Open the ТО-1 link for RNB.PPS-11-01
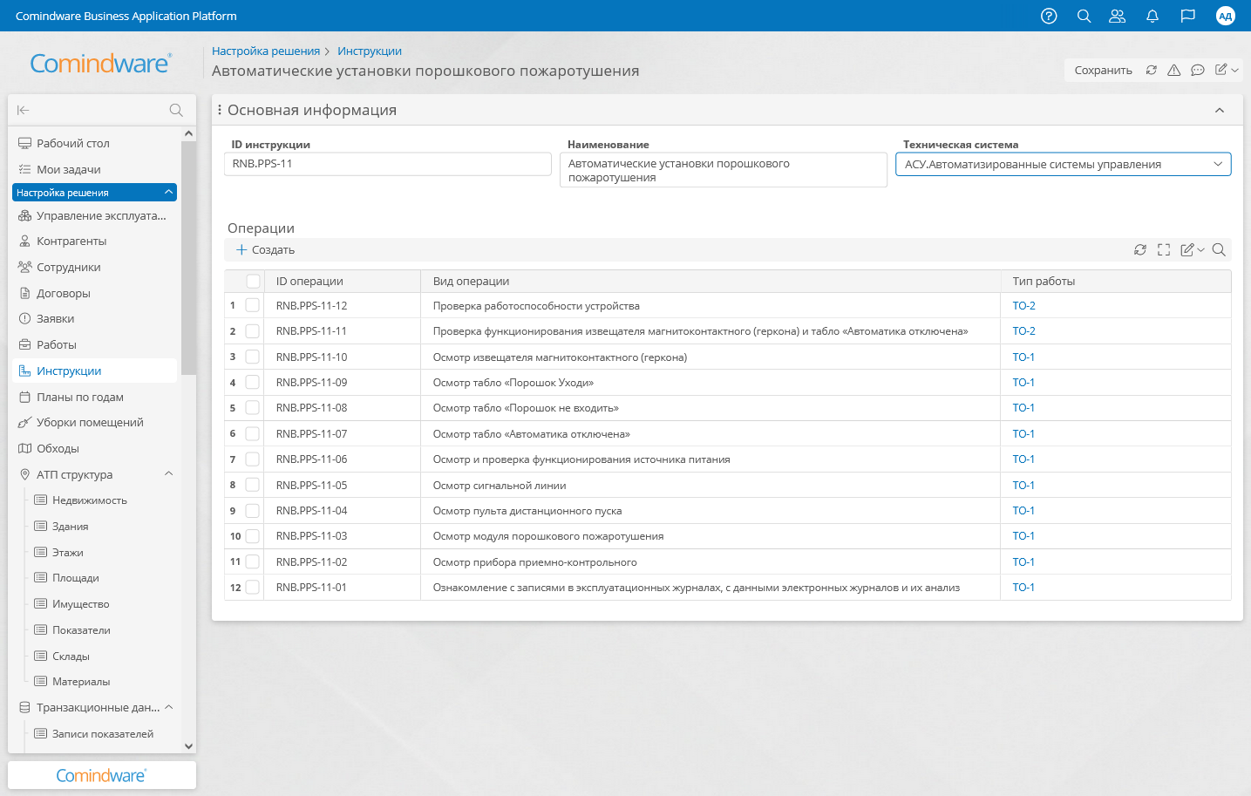 pos(1023,588)
